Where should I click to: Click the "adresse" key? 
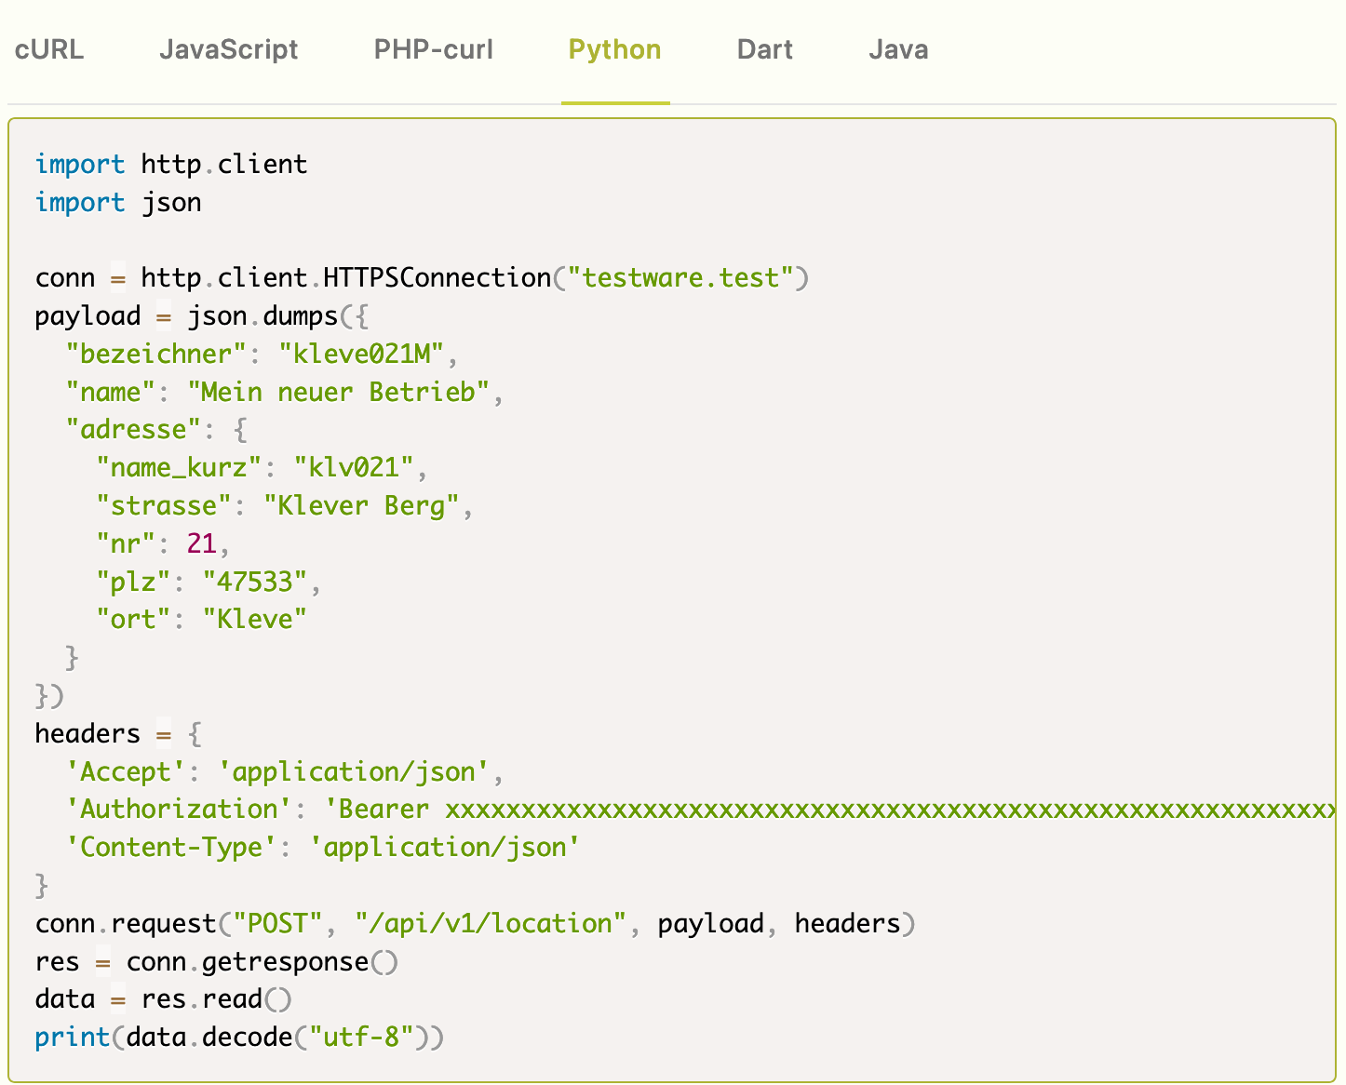tap(134, 429)
